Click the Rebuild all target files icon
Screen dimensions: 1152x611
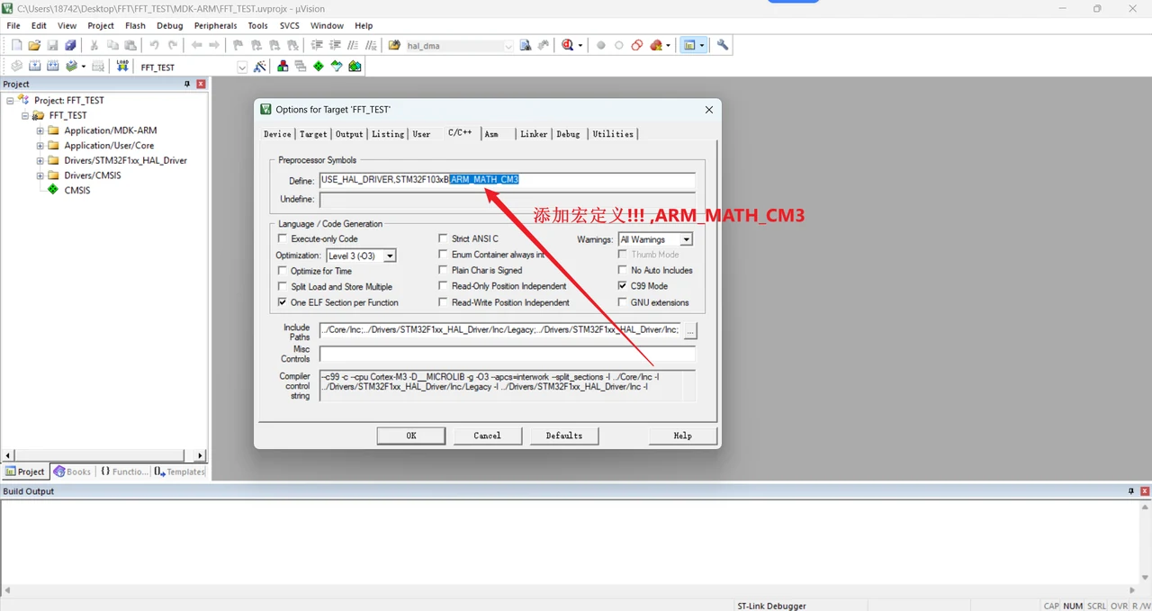pos(52,67)
